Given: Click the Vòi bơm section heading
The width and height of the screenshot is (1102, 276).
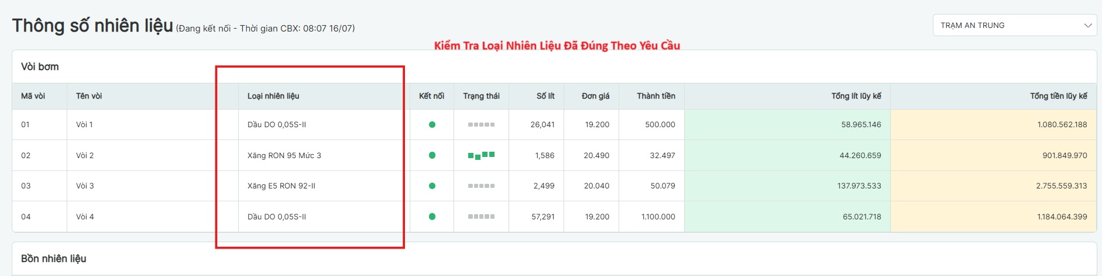Looking at the screenshot, I should click(40, 67).
